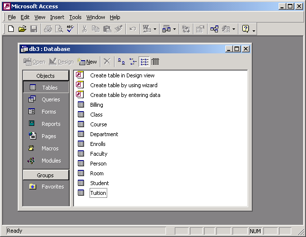Open the Insert menu
This screenshot has width=306, height=237.
(57, 17)
